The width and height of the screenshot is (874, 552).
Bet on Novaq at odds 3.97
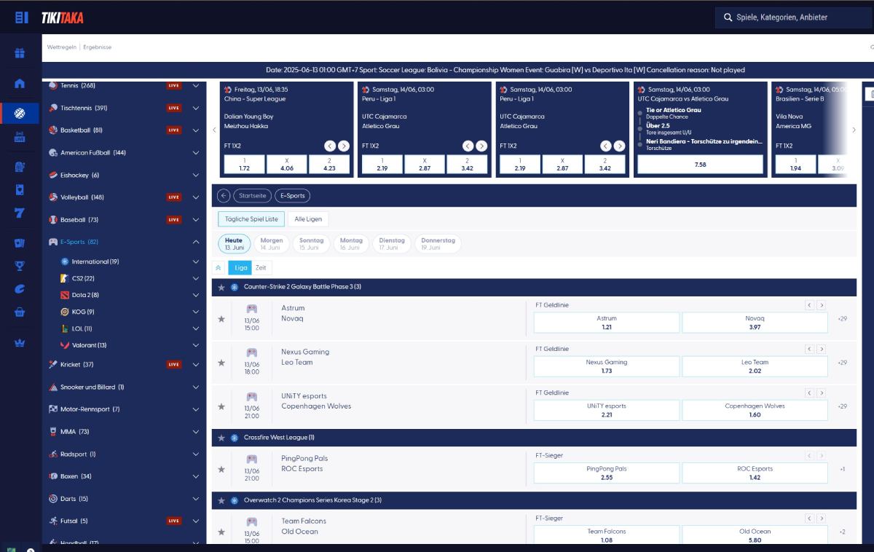(755, 323)
